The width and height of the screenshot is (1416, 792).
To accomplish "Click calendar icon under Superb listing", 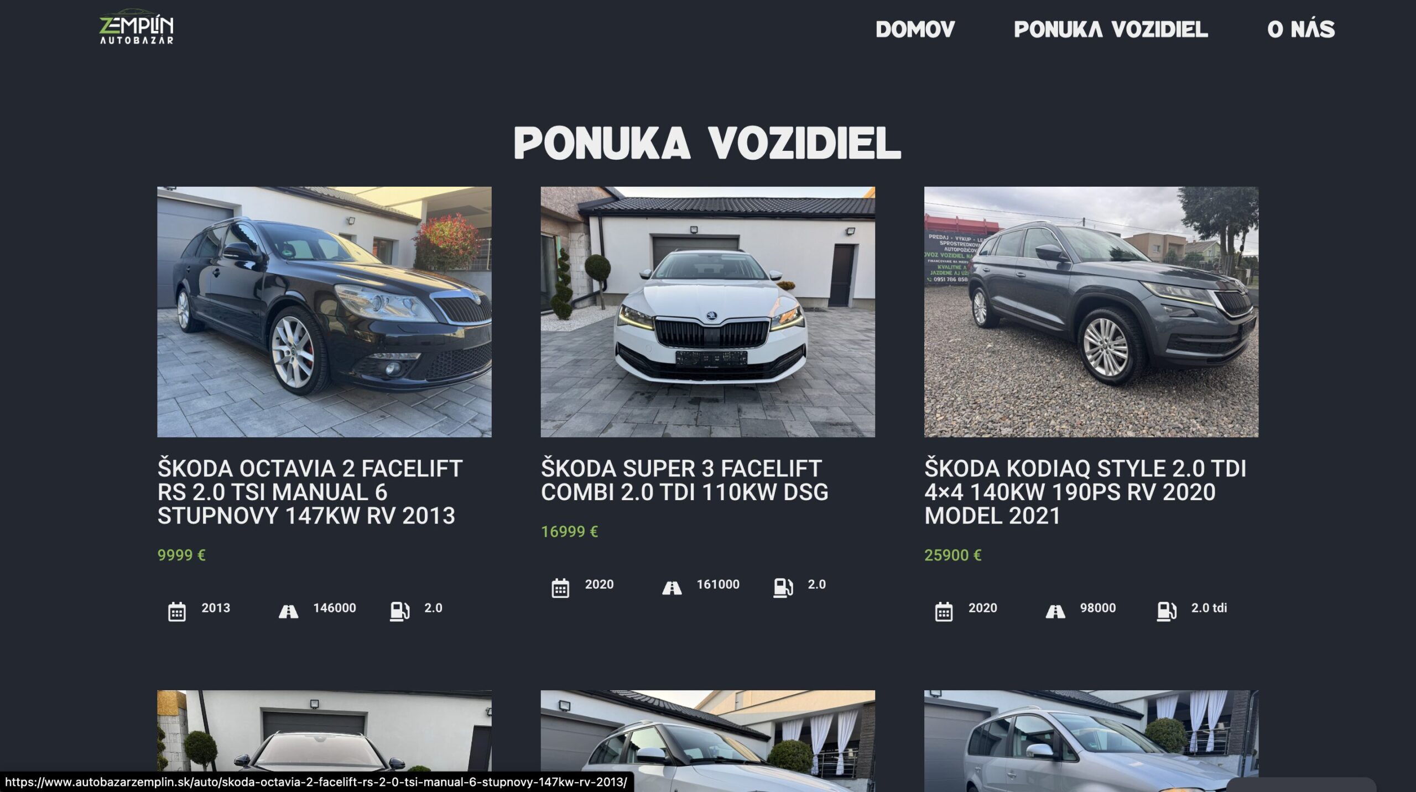I will (x=560, y=588).
